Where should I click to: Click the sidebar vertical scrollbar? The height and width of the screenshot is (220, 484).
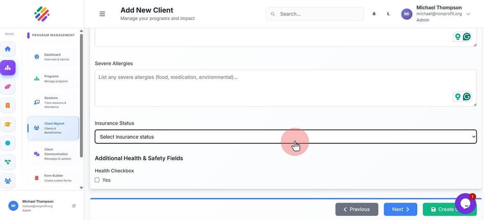click(x=81, y=96)
